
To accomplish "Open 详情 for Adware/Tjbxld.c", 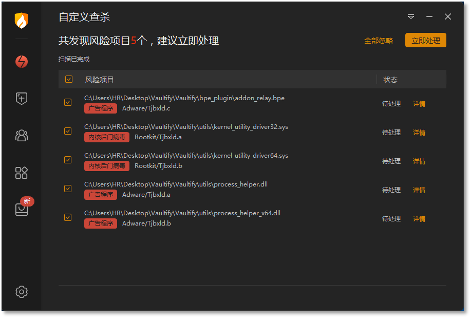I will point(419,104).
